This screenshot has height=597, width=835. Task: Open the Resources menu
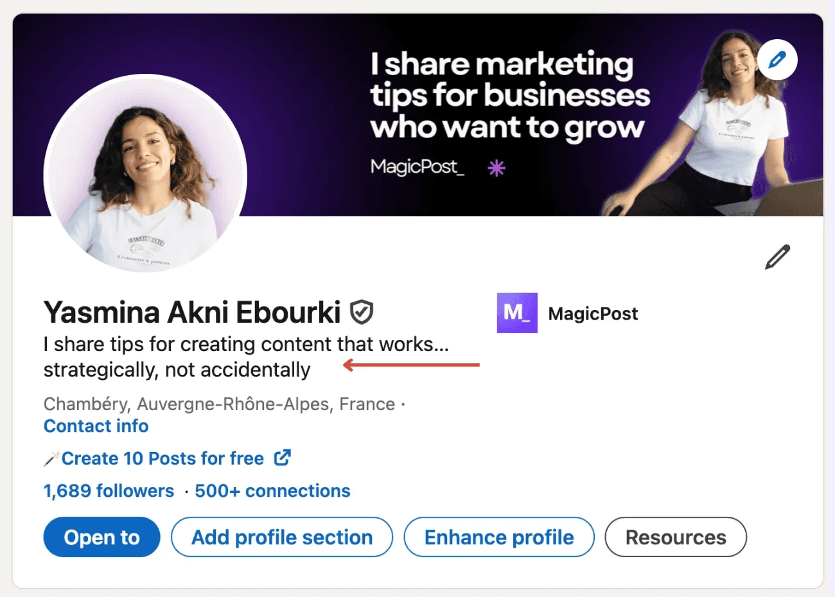coord(675,537)
